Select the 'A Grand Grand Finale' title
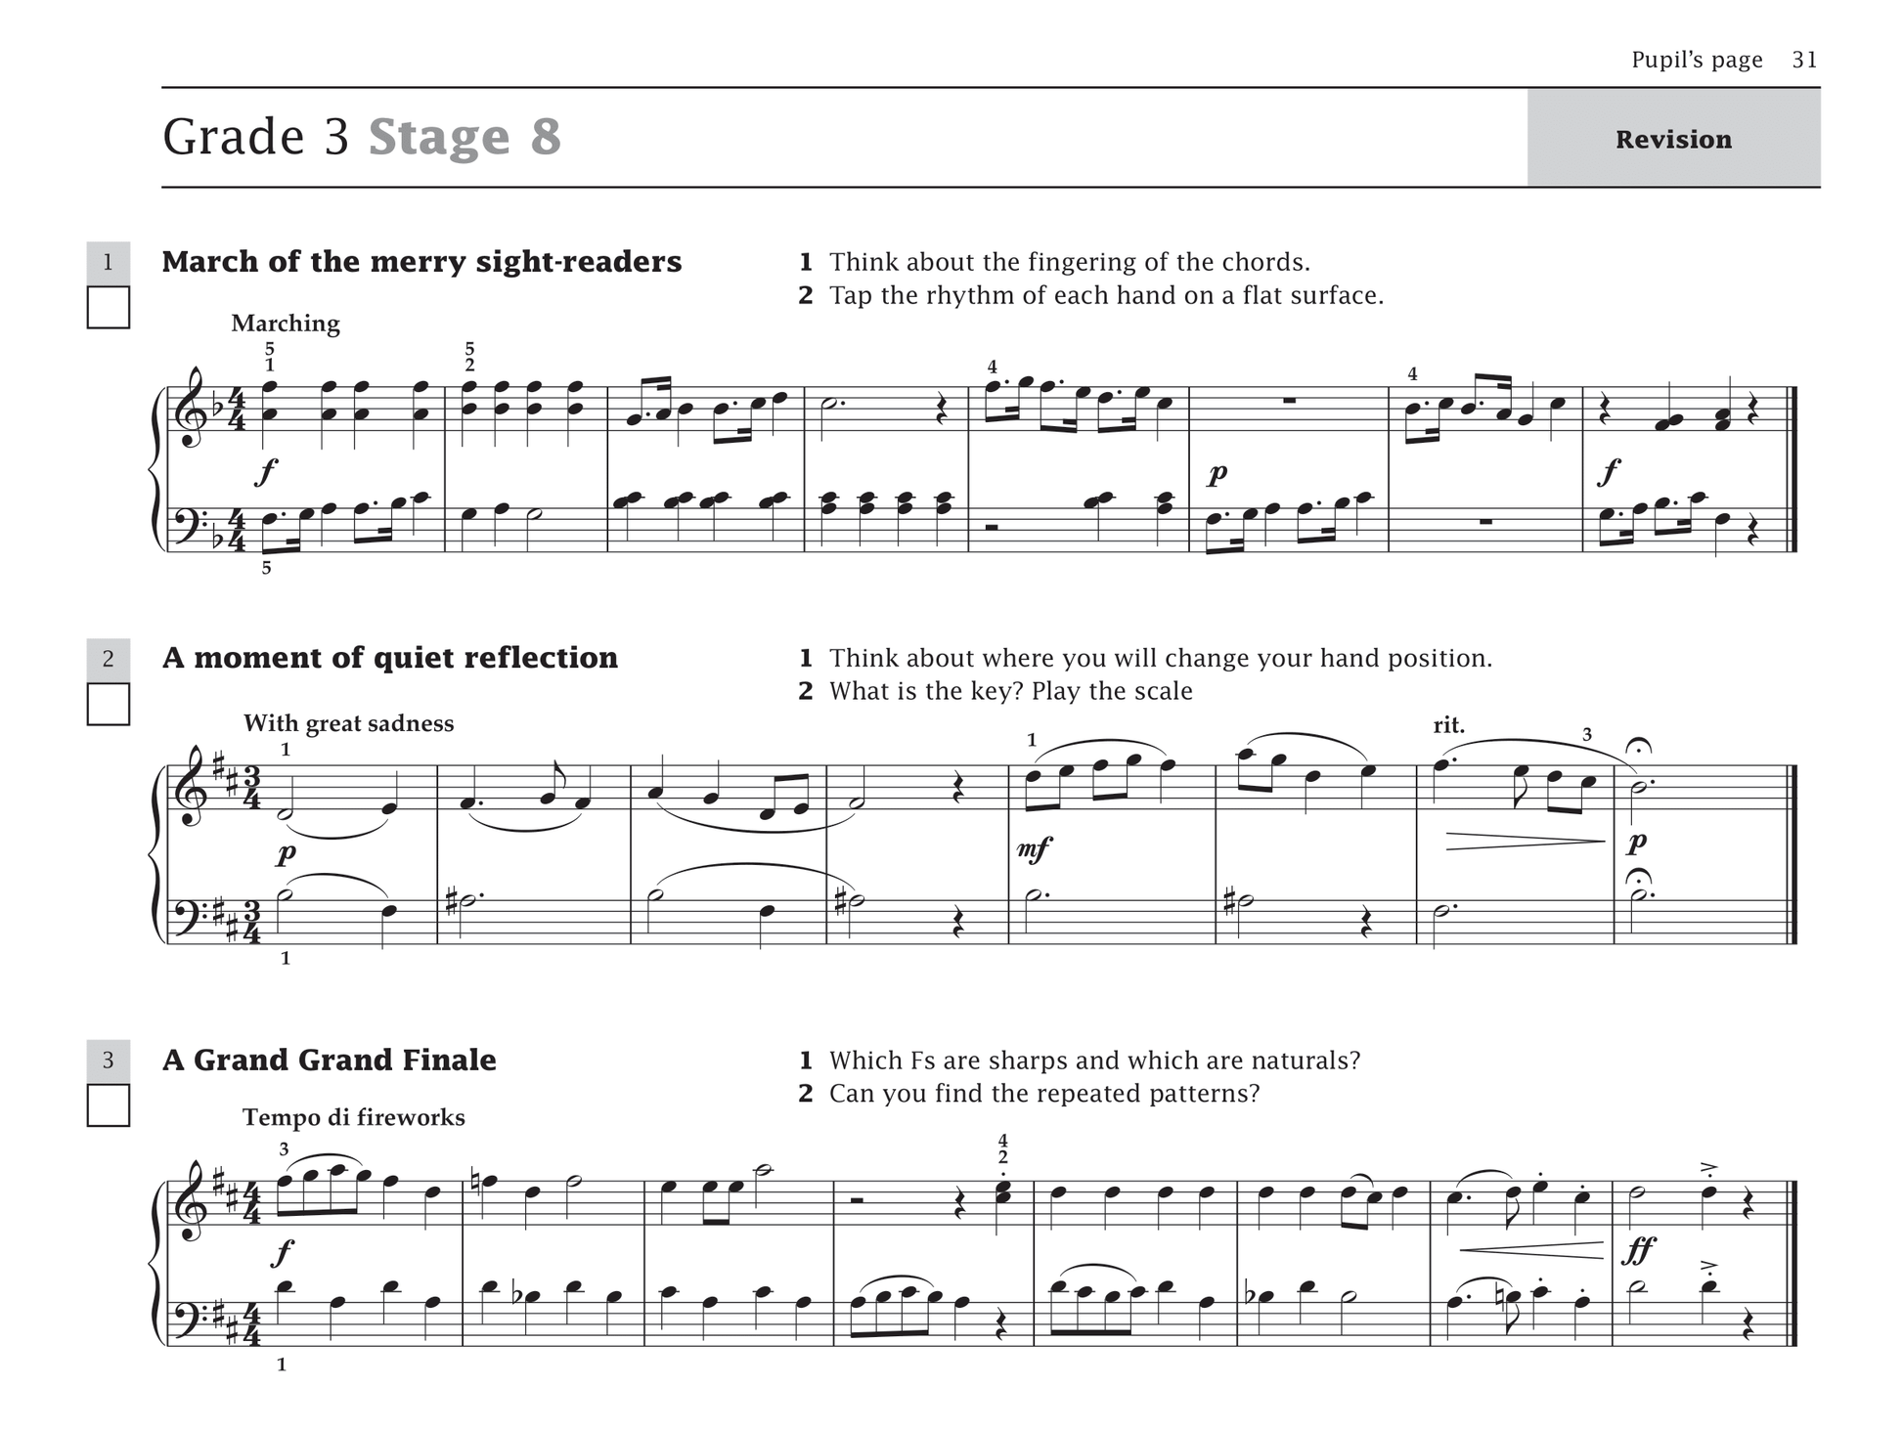The image size is (1903, 1429). coord(330,1060)
